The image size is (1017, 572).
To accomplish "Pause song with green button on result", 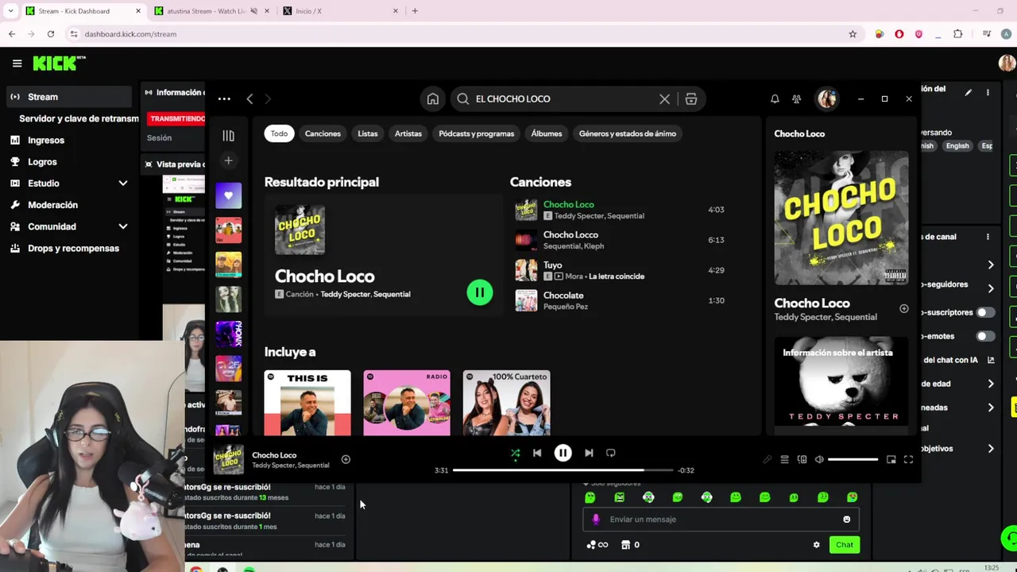I will [x=480, y=292].
